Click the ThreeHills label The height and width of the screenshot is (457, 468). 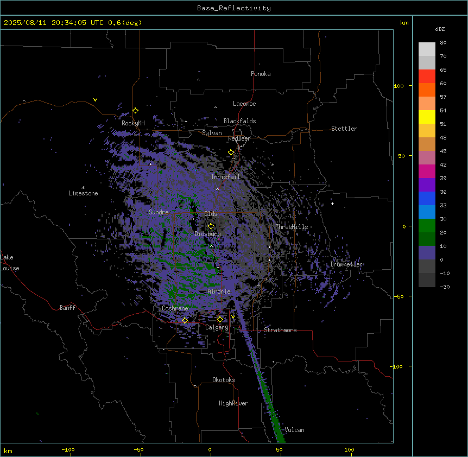coord(292,227)
